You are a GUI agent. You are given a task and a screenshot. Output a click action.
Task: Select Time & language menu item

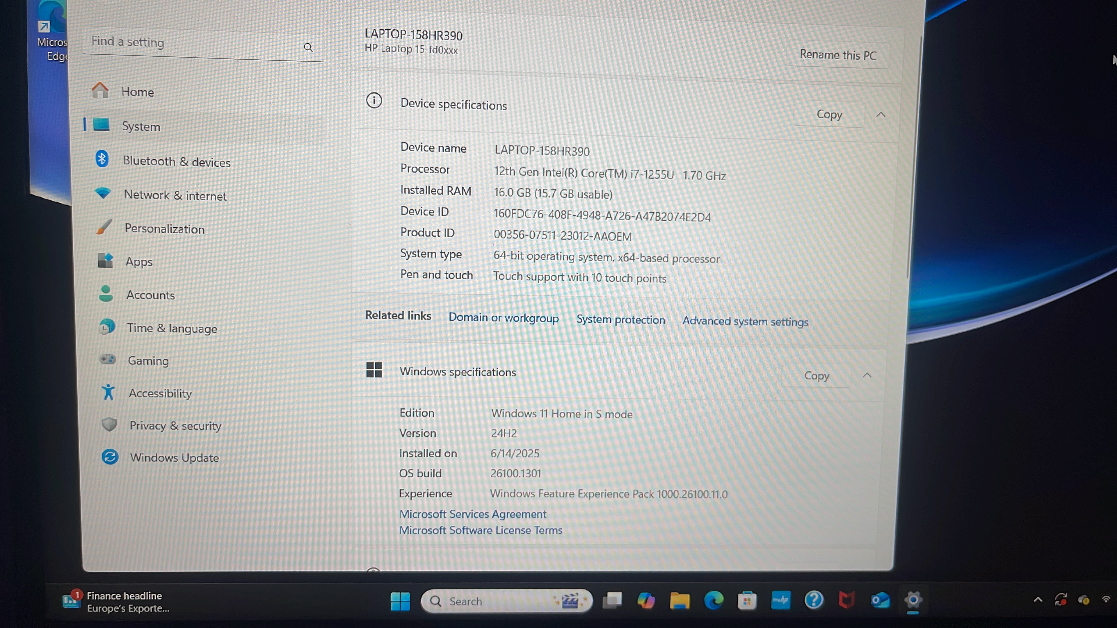click(x=172, y=328)
